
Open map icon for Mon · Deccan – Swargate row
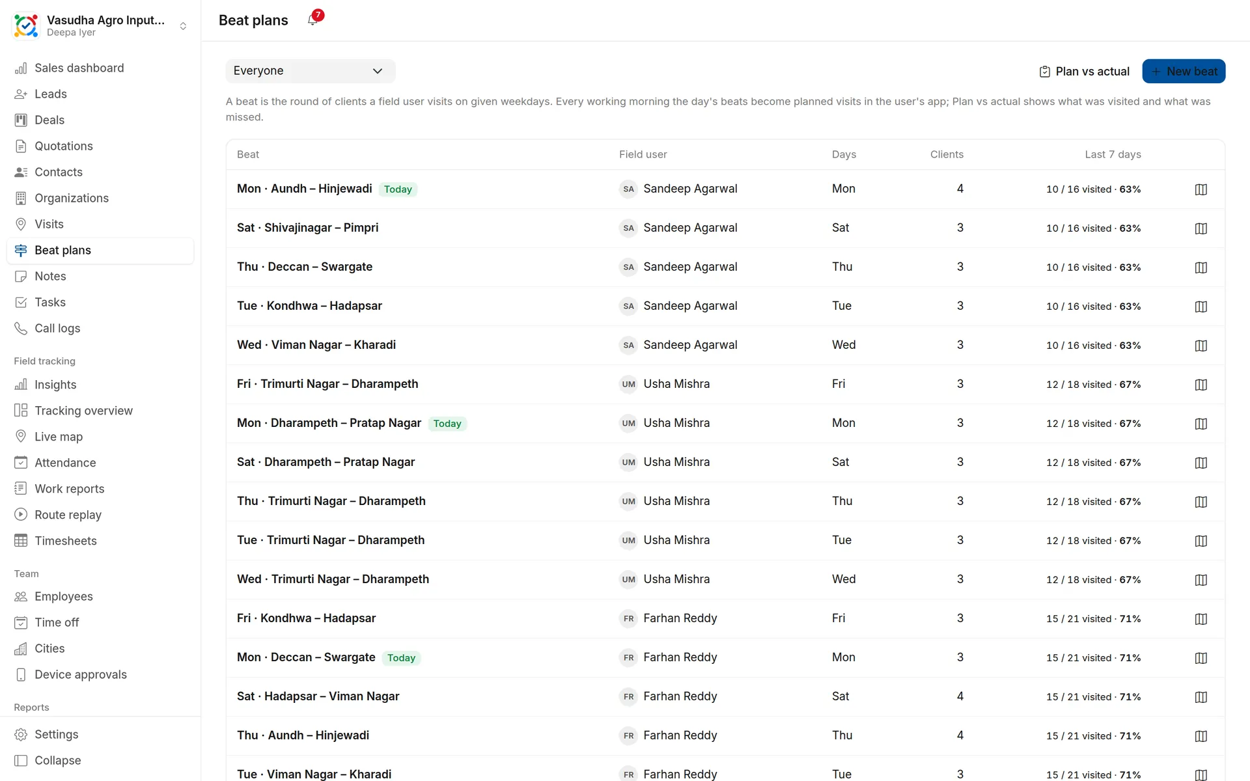(x=1201, y=658)
